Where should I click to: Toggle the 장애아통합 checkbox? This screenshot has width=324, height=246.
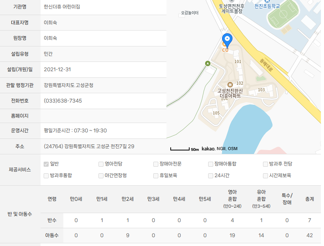click(x=210, y=164)
